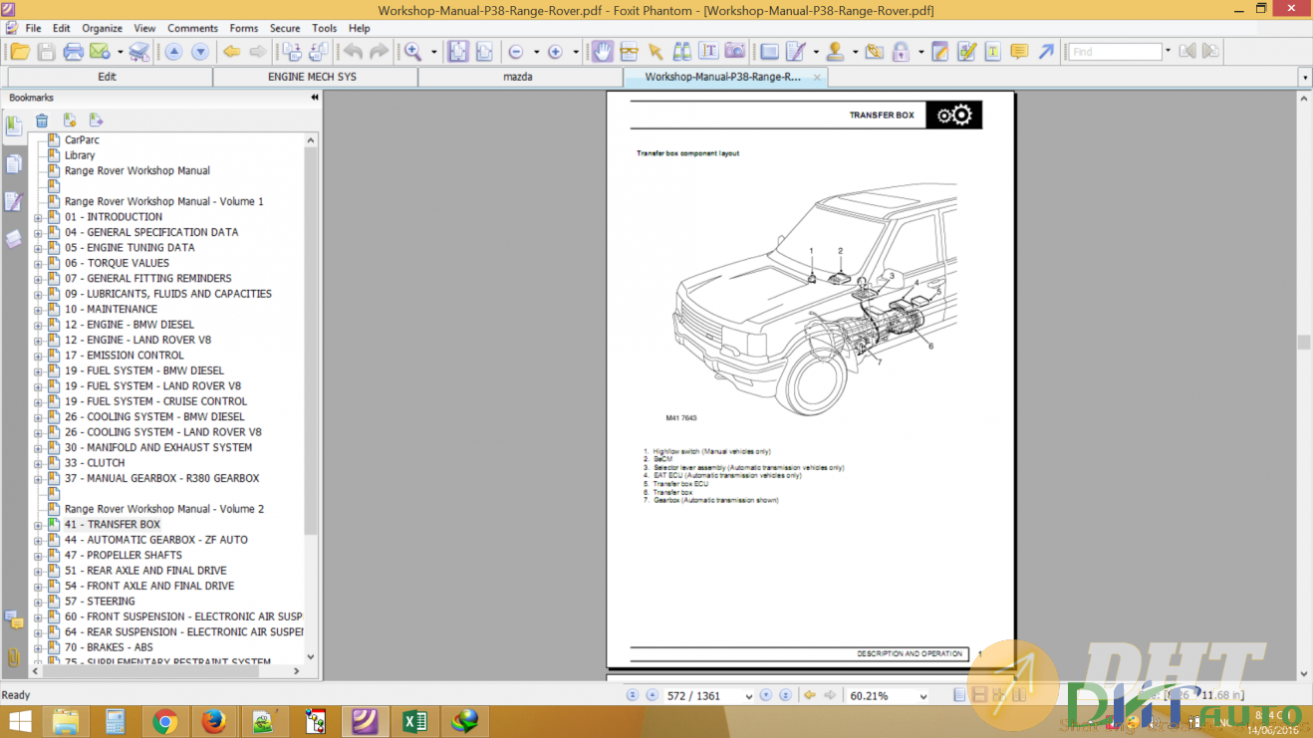Image resolution: width=1313 pixels, height=738 pixels.
Task: Click the Stamp tool icon
Action: (836, 52)
